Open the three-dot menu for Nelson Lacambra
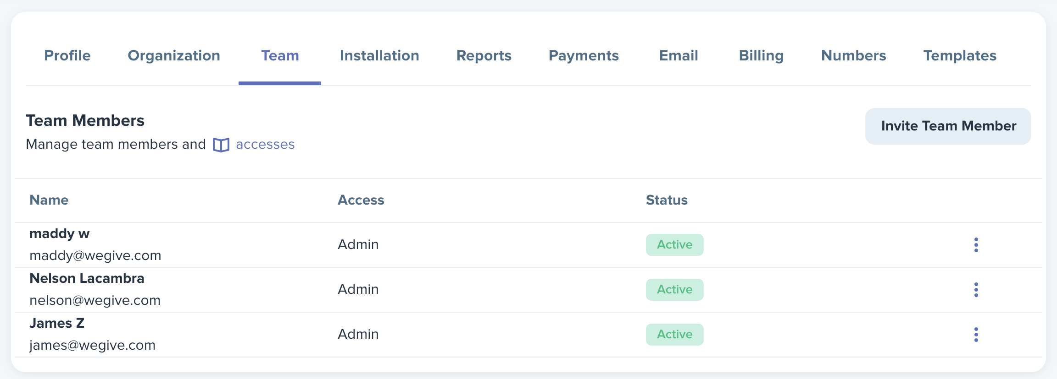 coord(976,290)
